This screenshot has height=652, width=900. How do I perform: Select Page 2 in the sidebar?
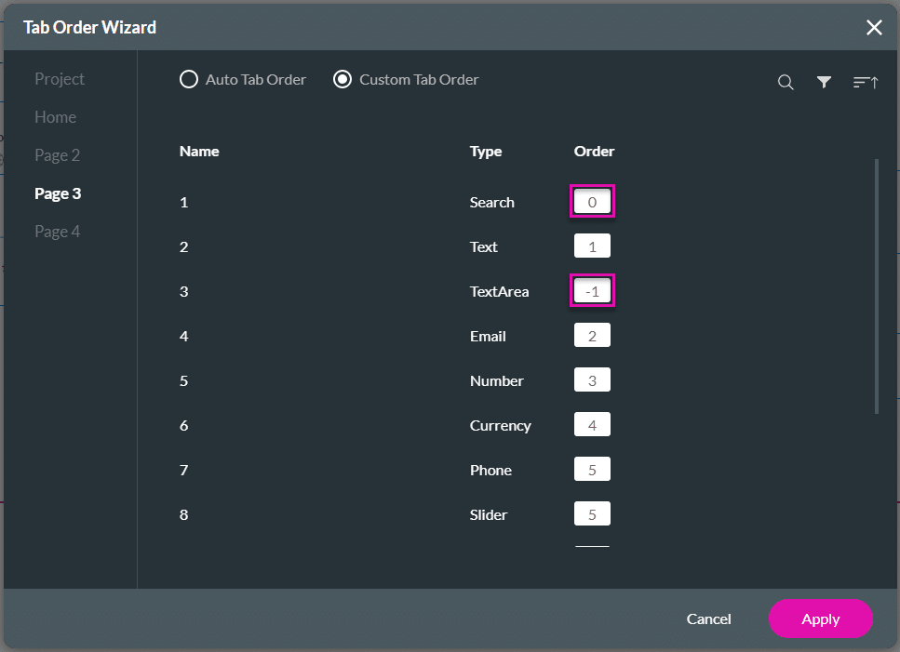point(58,155)
